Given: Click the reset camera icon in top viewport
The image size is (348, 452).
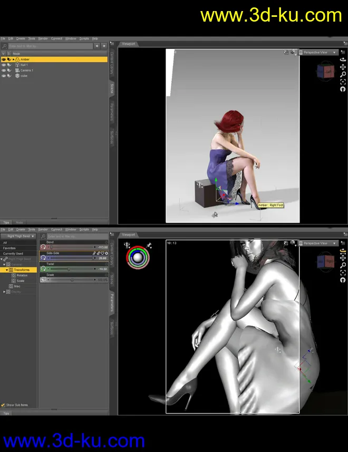Looking at the screenshot, I should click(343, 89).
